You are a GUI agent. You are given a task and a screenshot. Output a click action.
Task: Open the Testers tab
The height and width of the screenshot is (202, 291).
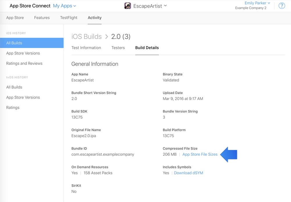point(118,48)
